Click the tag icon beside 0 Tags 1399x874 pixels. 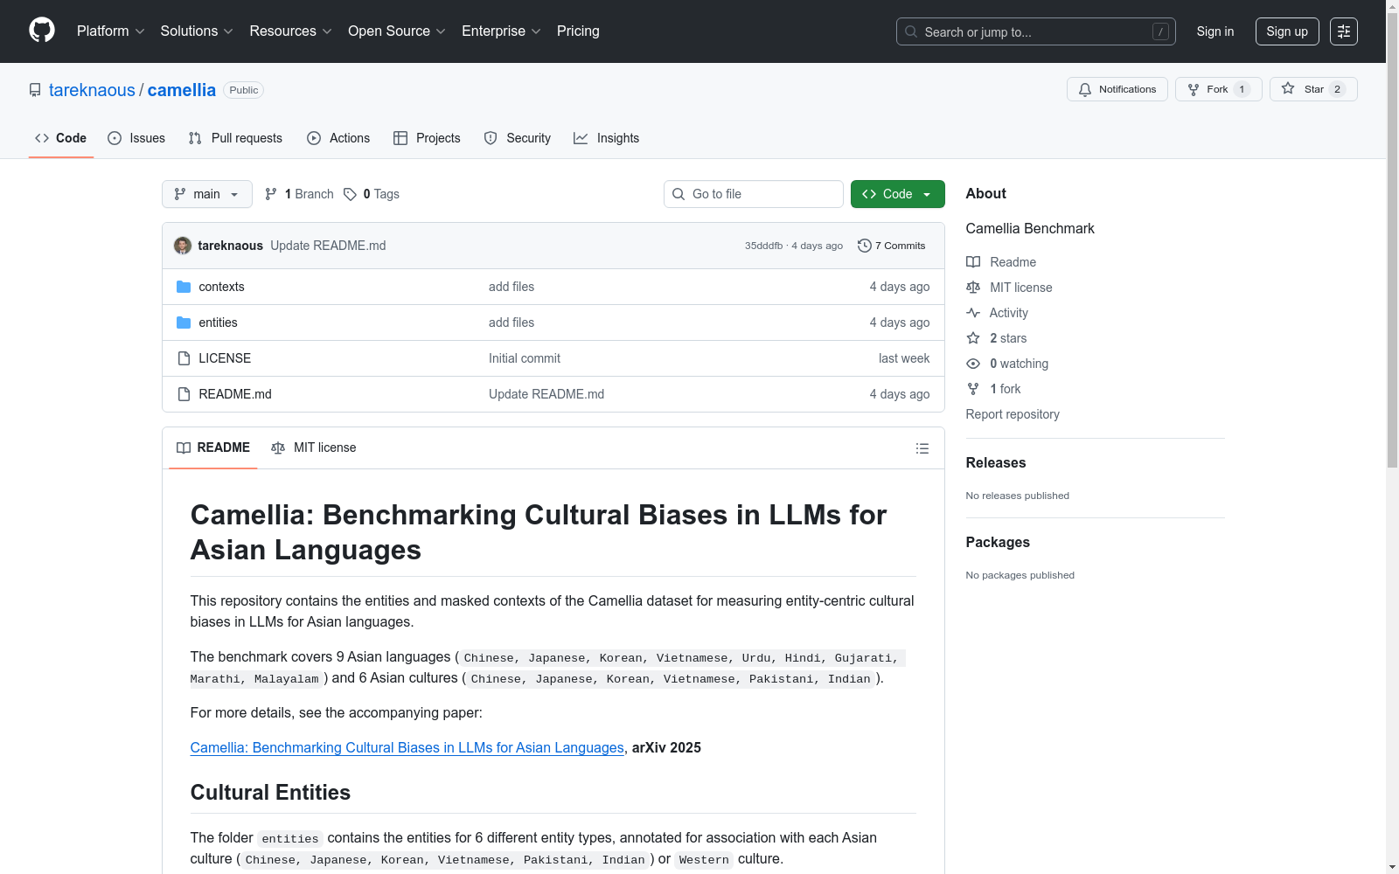click(x=350, y=194)
